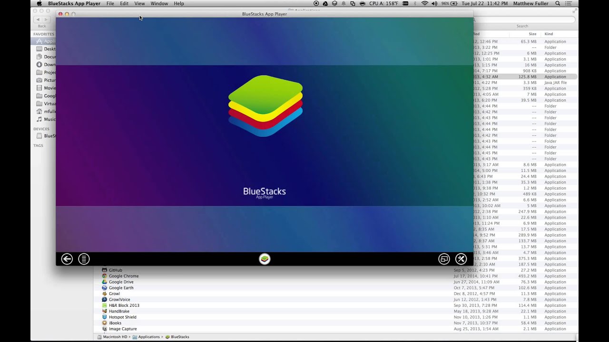The width and height of the screenshot is (609, 342).
Task: Click the Finder Applications sidebar icon
Action: tap(39, 41)
